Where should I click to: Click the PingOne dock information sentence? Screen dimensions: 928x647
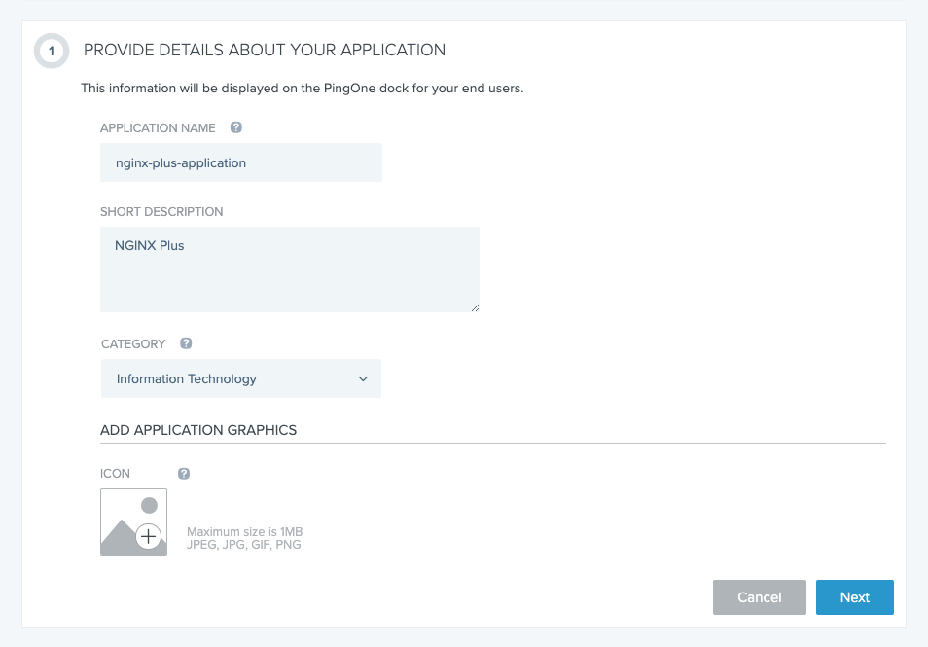point(302,89)
